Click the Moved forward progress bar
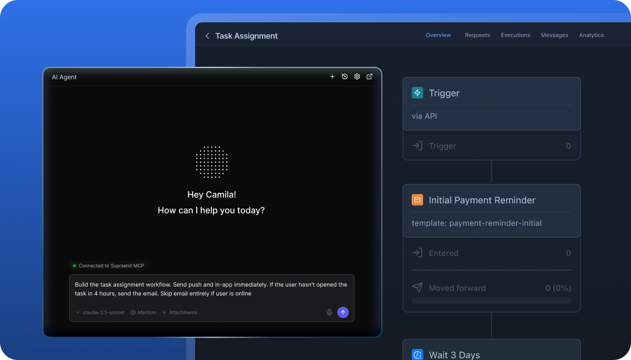The image size is (631, 360). coord(491,300)
